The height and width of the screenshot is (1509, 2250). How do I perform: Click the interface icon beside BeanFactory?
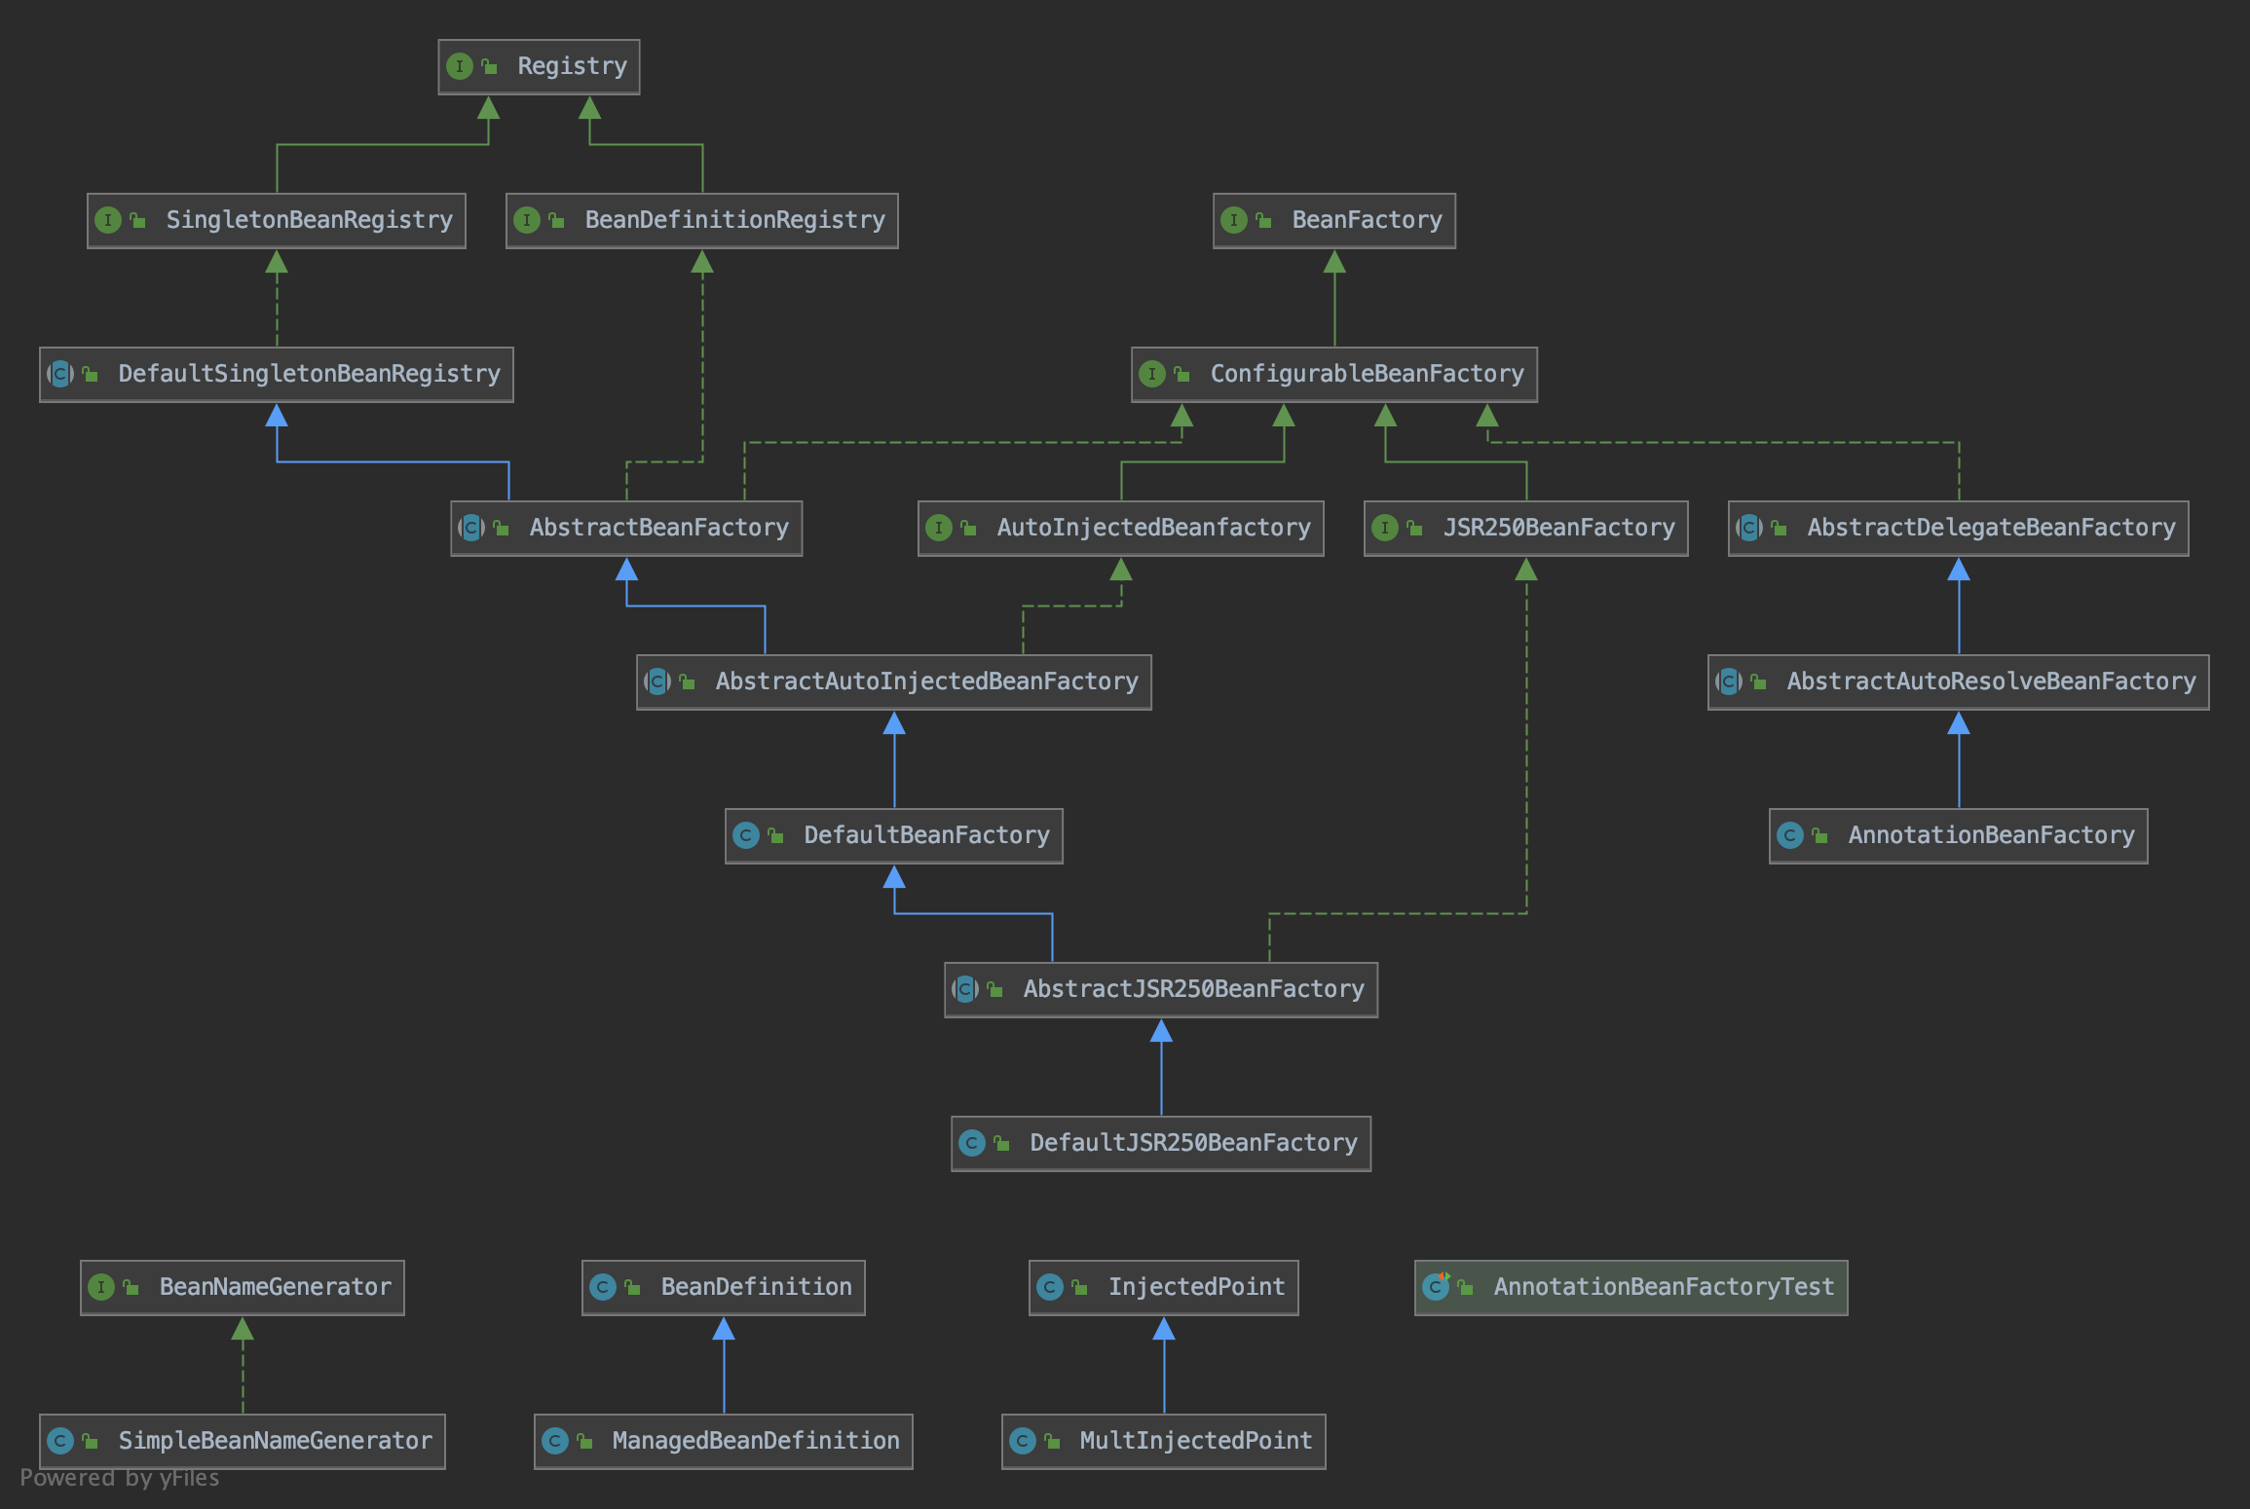1233,220
